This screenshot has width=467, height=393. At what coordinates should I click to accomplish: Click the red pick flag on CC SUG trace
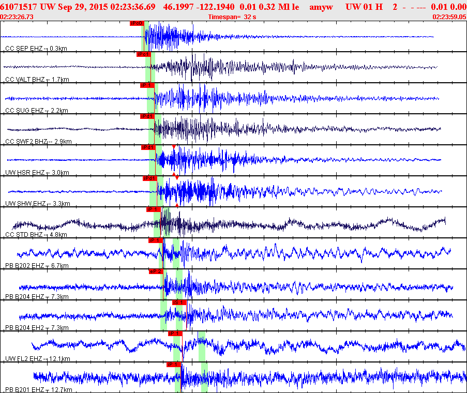[x=147, y=85]
